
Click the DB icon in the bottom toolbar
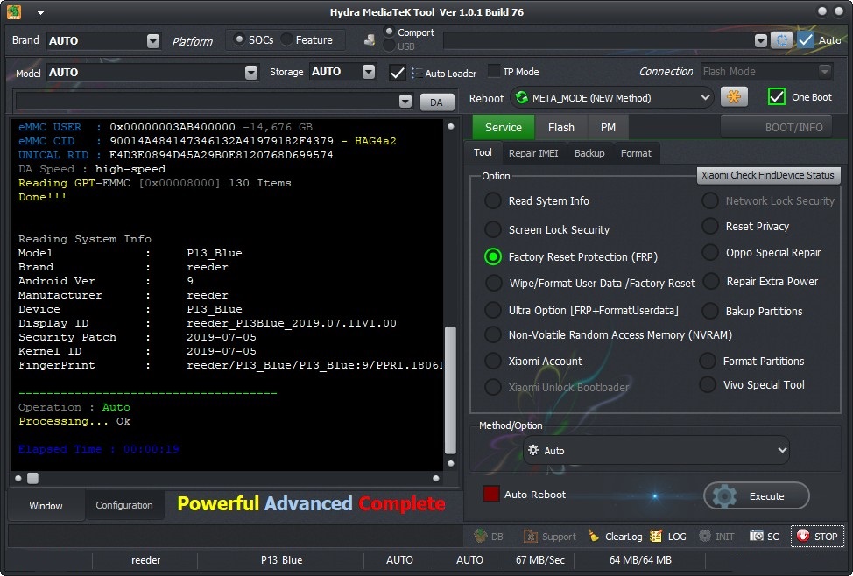(x=488, y=537)
